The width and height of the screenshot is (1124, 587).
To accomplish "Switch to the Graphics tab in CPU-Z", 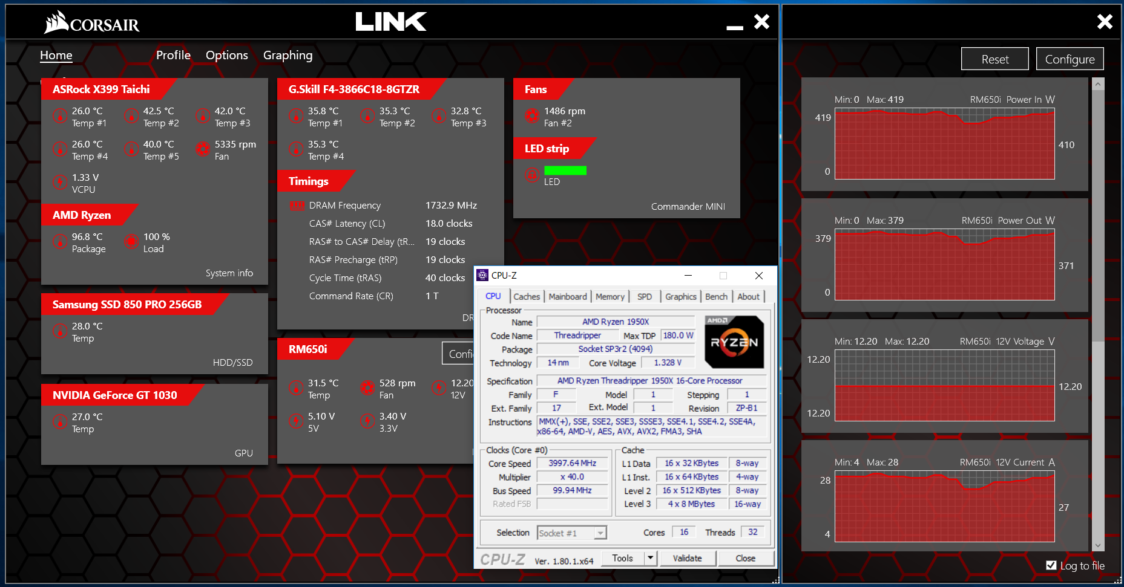I will point(681,296).
